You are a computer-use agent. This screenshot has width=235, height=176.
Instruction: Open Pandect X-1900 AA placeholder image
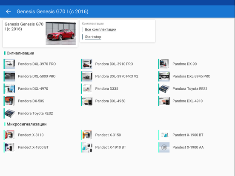coord(164,147)
